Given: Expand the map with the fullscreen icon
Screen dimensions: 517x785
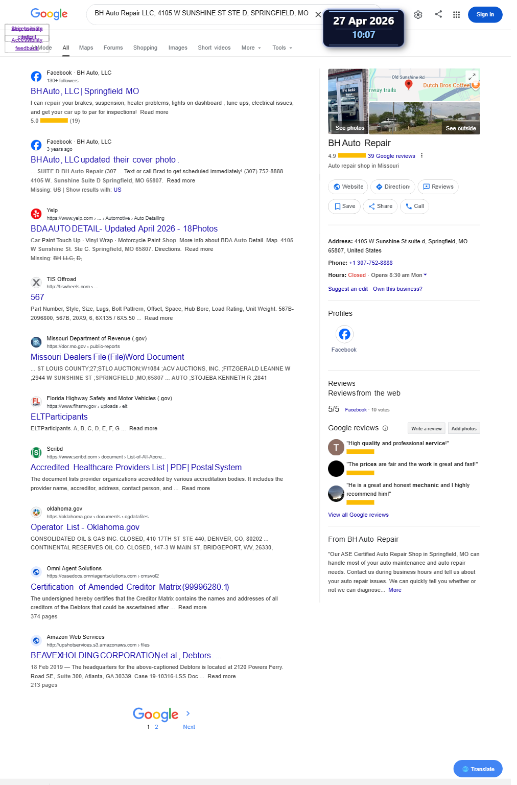Looking at the screenshot, I should tap(473, 77).
